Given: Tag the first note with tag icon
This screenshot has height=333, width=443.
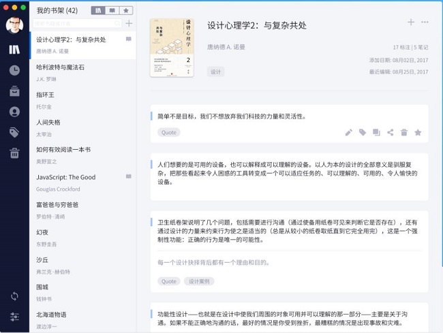Looking at the screenshot, I should click(363, 132).
